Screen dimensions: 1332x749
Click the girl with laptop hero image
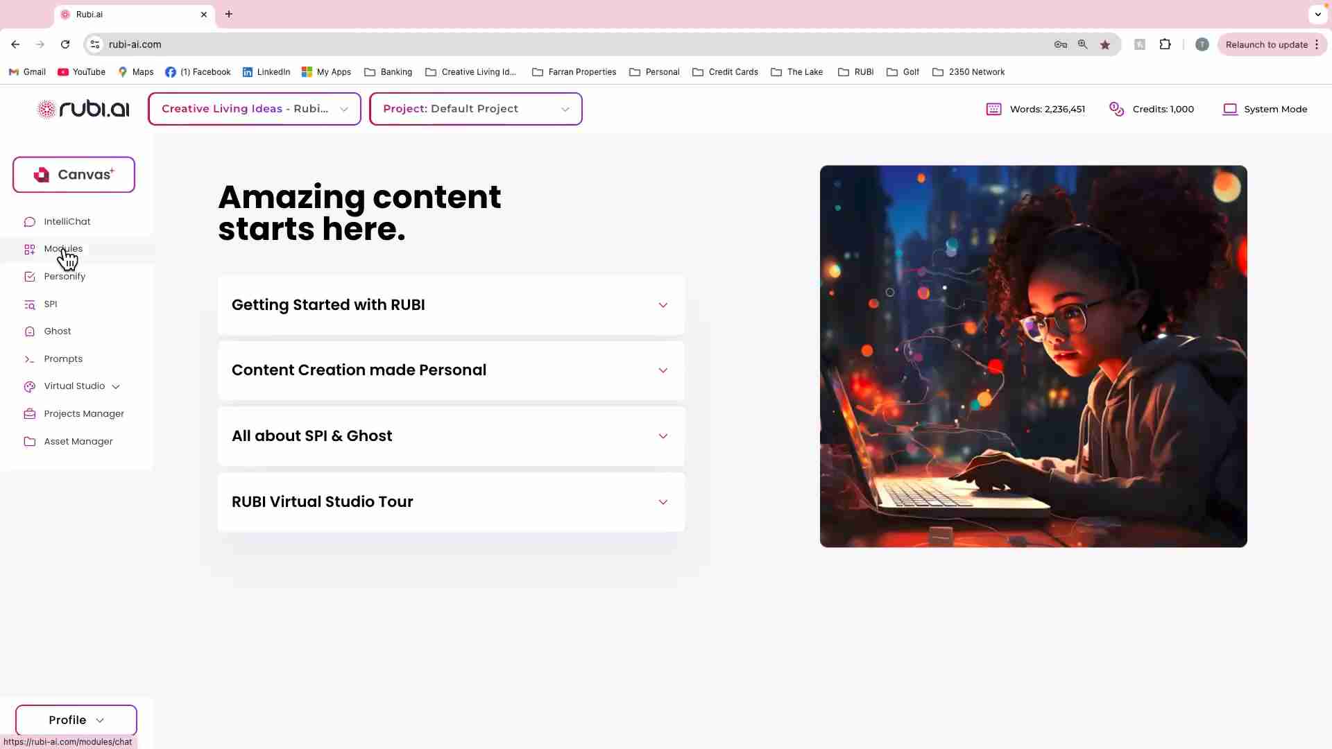(1033, 356)
